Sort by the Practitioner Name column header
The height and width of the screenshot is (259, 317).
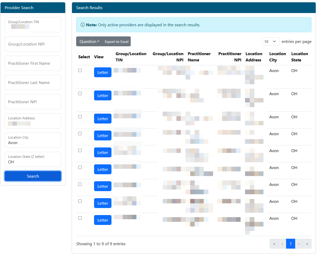[199, 57]
